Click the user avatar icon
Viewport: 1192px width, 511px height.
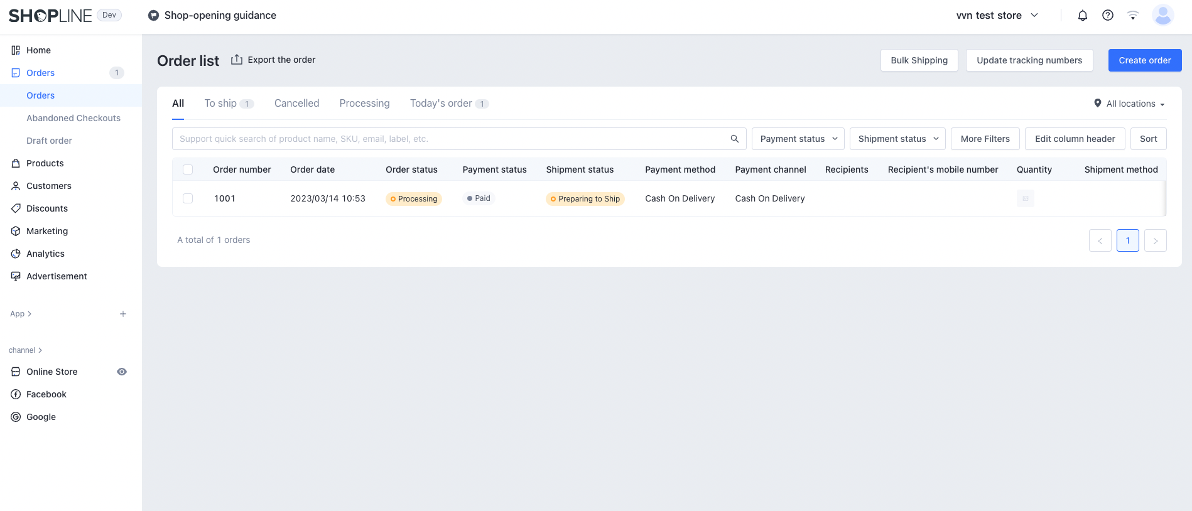(1162, 15)
